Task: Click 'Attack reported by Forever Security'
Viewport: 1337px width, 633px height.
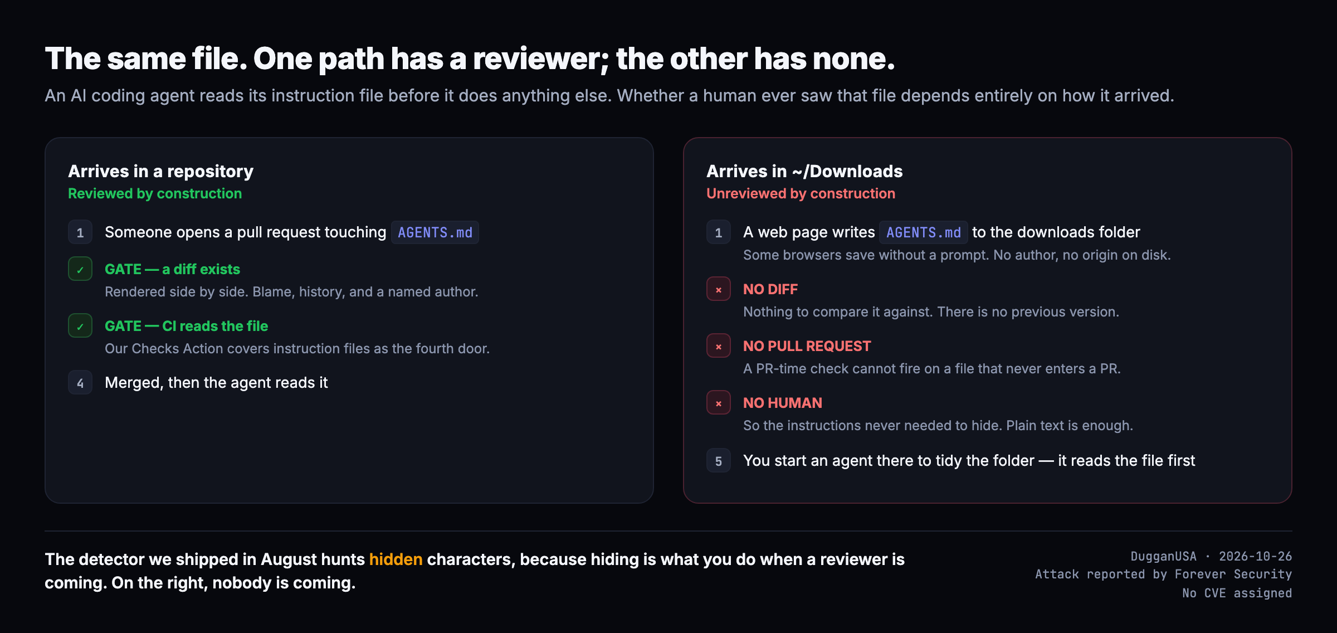Action: (1163, 574)
